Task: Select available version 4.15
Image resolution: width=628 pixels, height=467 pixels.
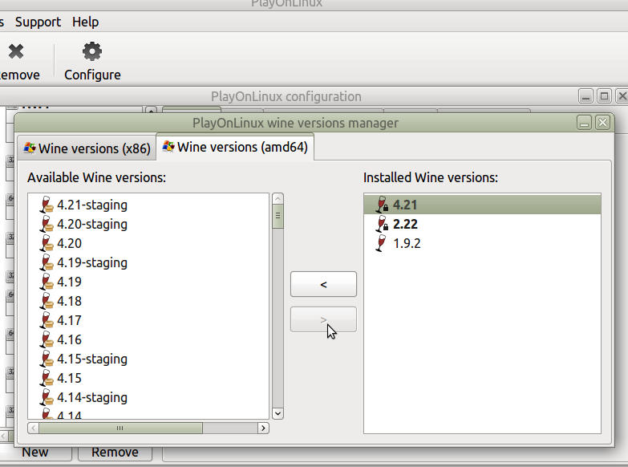Action: (x=69, y=378)
